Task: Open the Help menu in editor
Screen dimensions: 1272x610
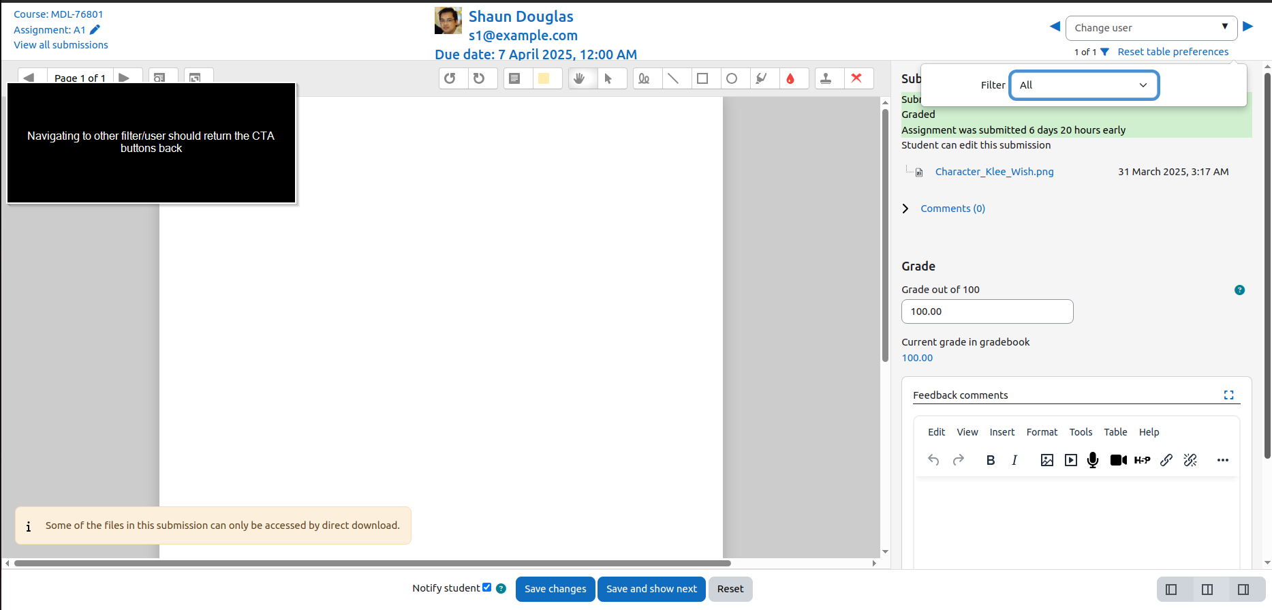Action: [x=1149, y=432]
